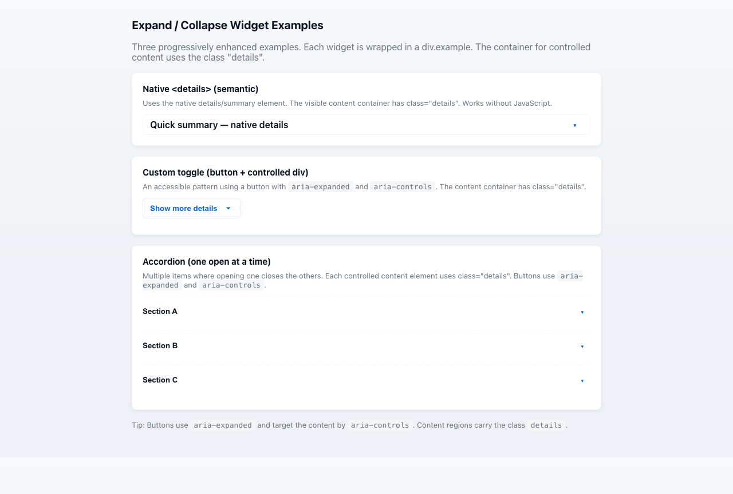Image resolution: width=733 pixels, height=494 pixels.
Task: Click the chevron icon next to Section A
Action: pos(582,312)
